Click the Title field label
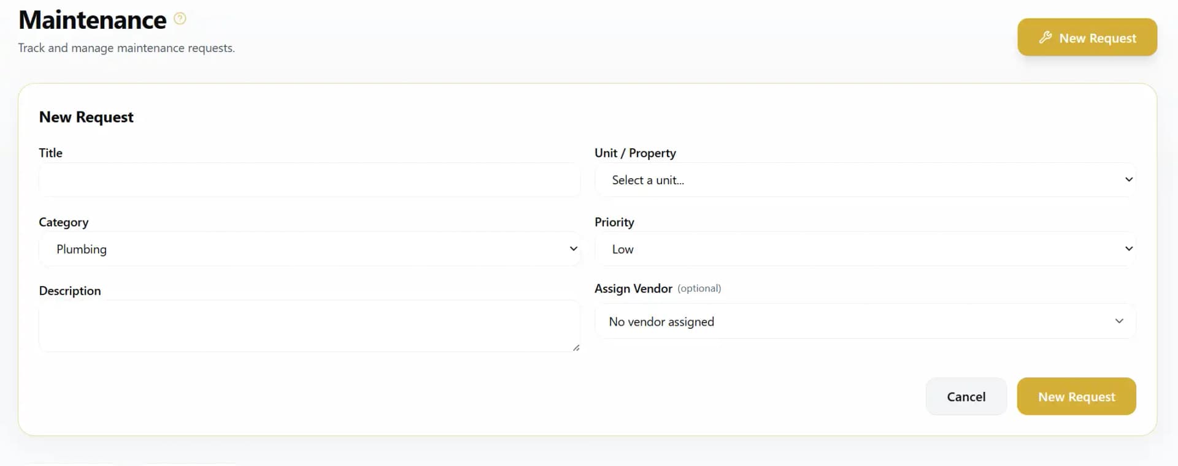Viewport: 1178px width, 466px height. tap(51, 153)
